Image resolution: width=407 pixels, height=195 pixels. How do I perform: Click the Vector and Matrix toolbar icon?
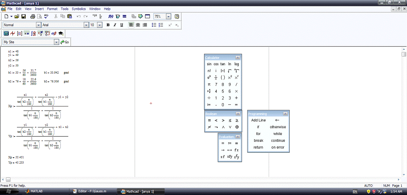pos(20,34)
